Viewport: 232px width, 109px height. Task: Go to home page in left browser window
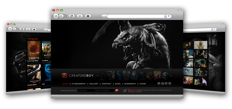point(34,29)
